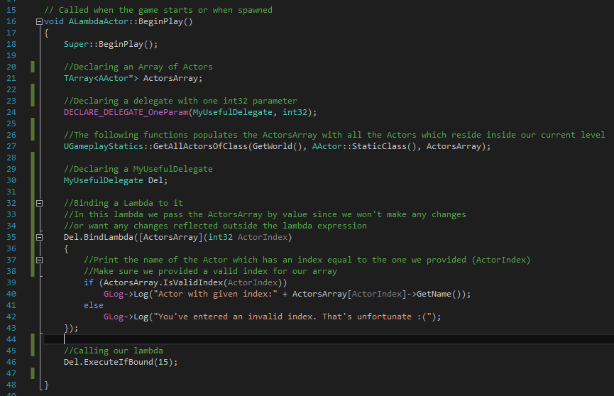Collapse the BindLambda fold at line 35
The image size is (614, 396).
[x=39, y=237]
